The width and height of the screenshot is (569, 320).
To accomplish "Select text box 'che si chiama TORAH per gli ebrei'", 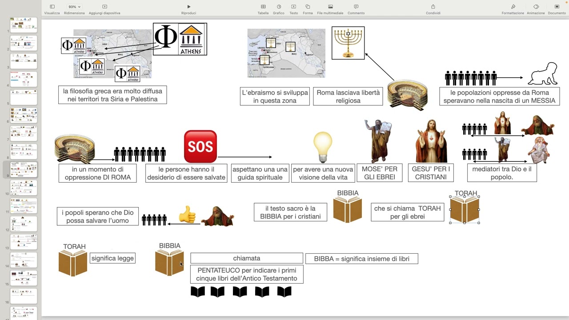I will pos(408,212).
